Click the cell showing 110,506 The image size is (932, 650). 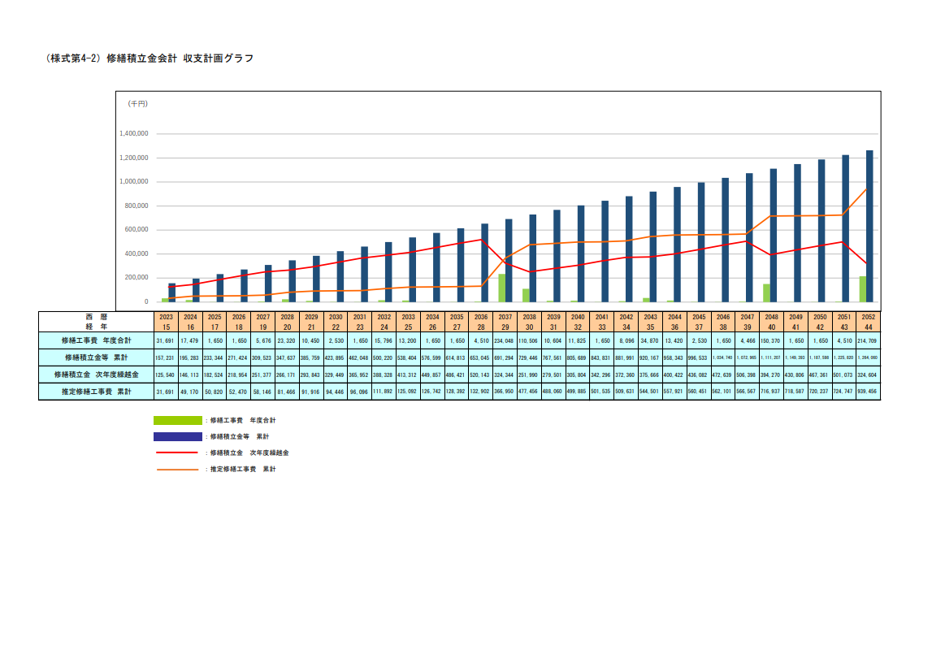pyautogui.click(x=529, y=340)
